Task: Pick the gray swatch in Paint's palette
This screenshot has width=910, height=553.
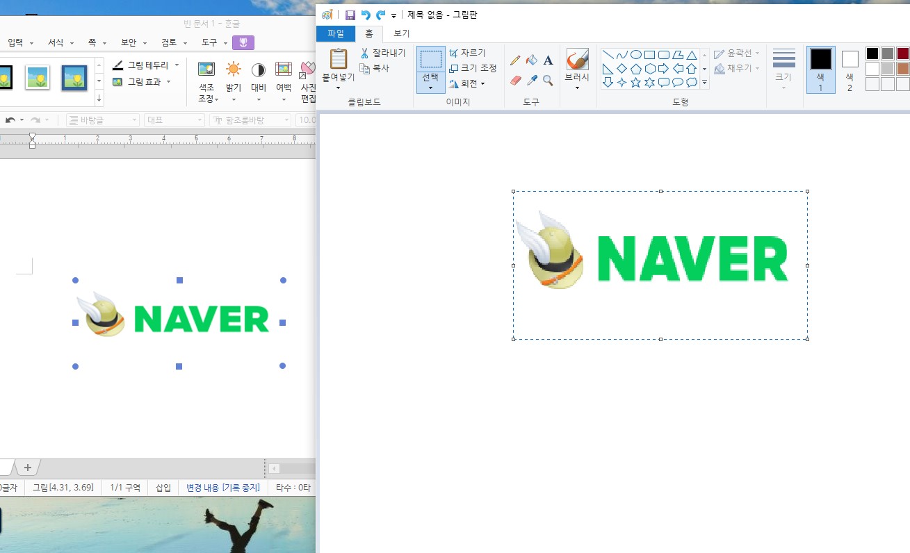Action: point(887,53)
